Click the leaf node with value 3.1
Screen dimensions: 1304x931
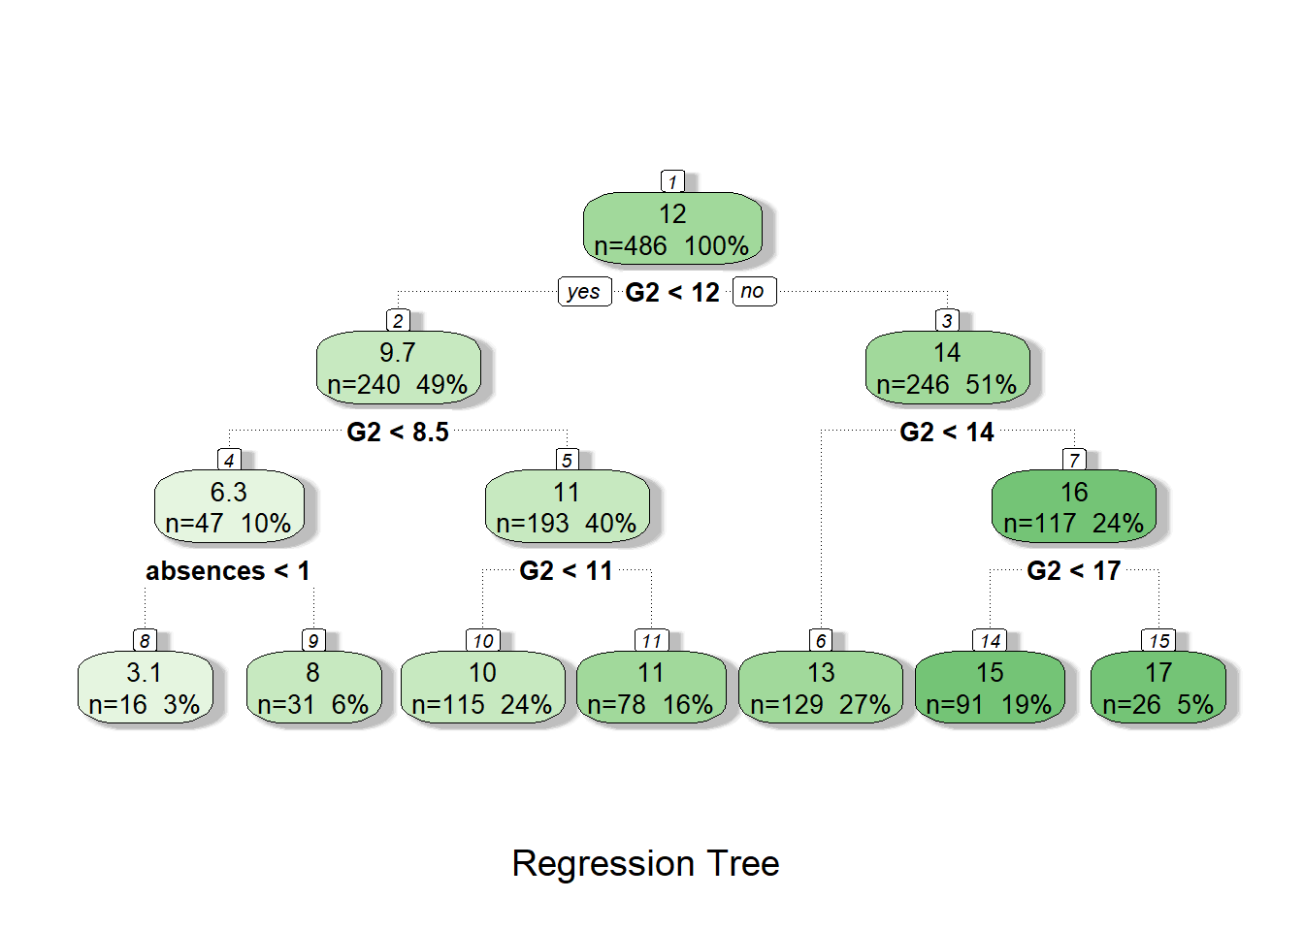coord(145,688)
